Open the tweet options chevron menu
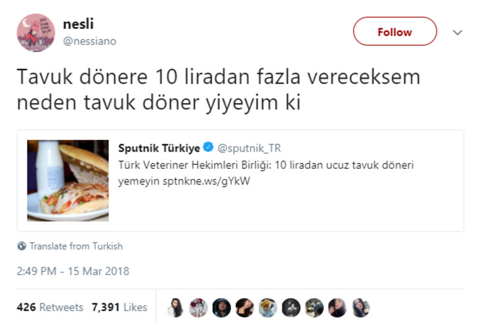478x323 pixels. (458, 32)
